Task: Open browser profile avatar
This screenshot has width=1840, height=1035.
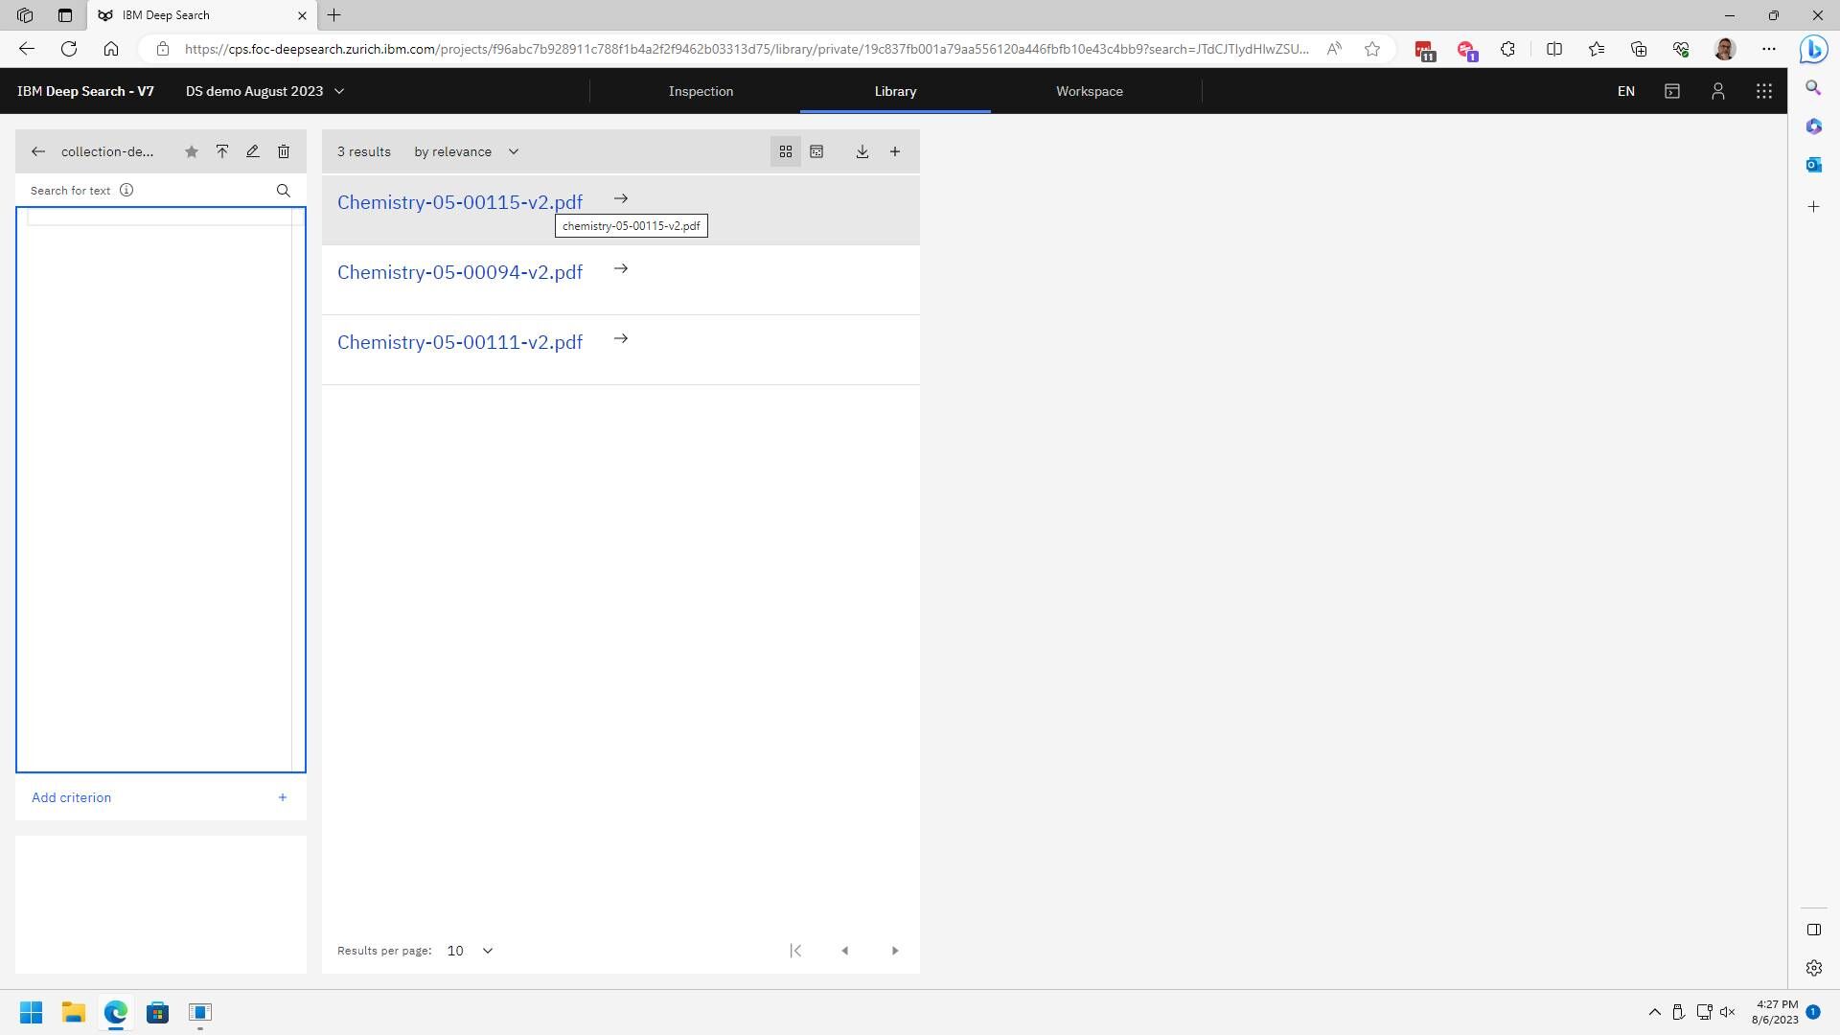Action: click(1725, 49)
